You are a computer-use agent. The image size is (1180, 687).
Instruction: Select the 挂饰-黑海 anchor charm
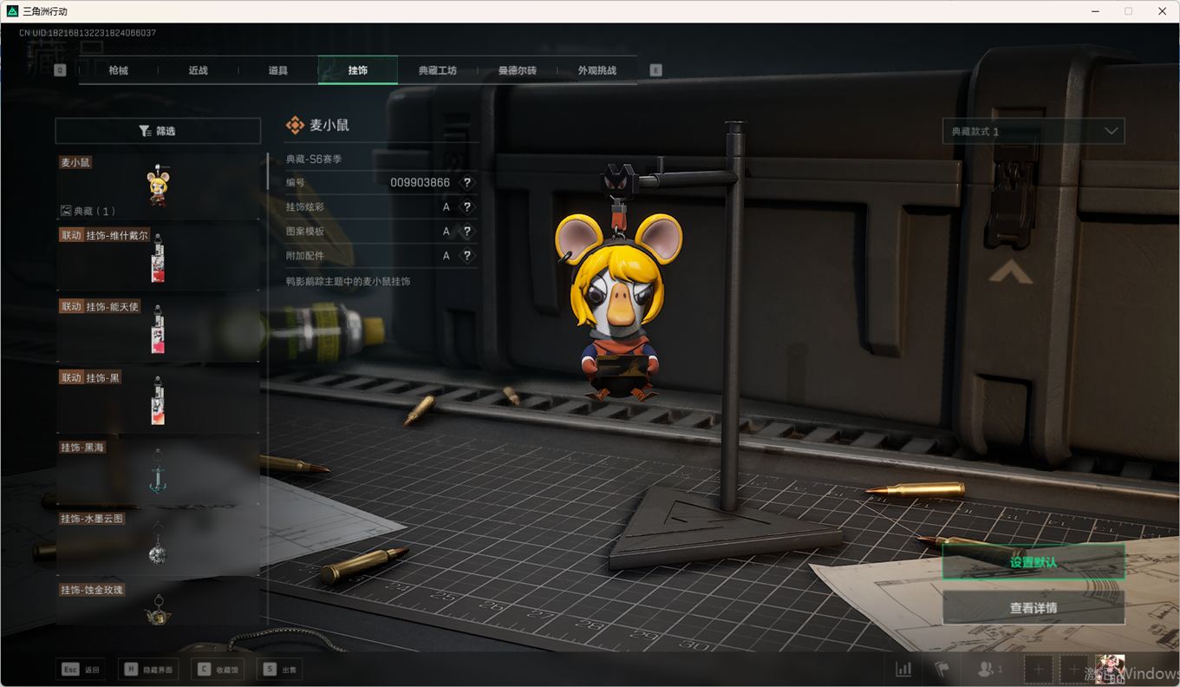click(x=158, y=472)
